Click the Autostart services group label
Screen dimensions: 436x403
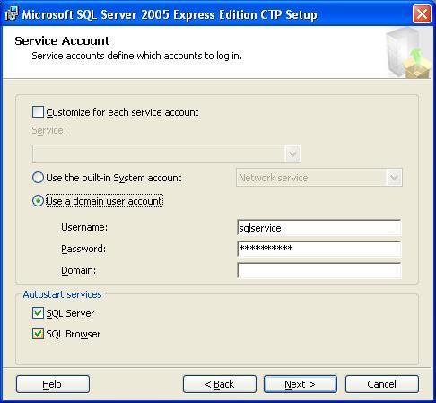[62, 294]
